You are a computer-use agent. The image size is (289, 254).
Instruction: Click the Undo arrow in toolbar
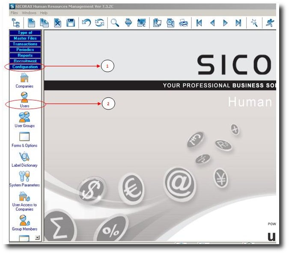(x=86, y=23)
